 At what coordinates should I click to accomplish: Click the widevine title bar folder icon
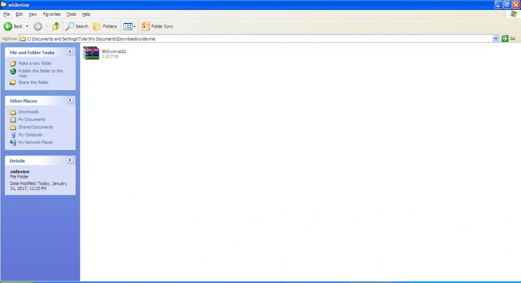(4, 5)
